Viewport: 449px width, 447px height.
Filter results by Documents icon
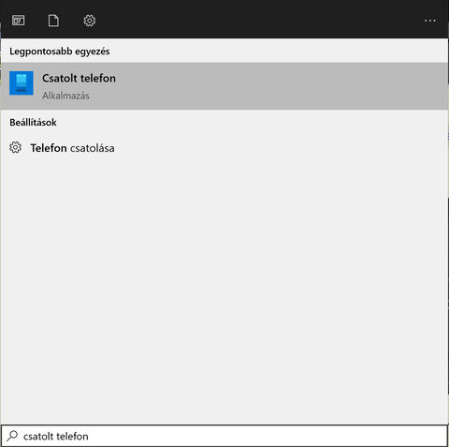(53, 21)
